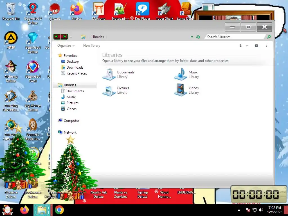Focus the Search Libraries input field
The image size is (288, 216).
235,37
